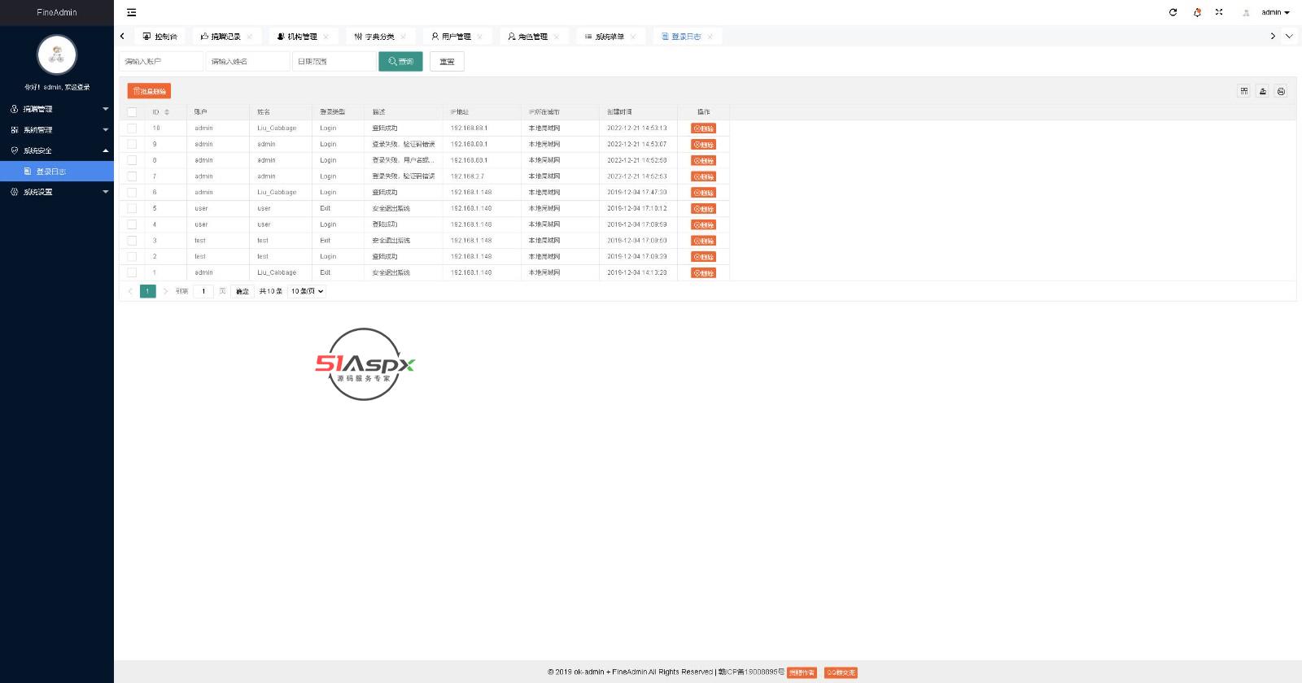Click the table print icon

[1281, 91]
